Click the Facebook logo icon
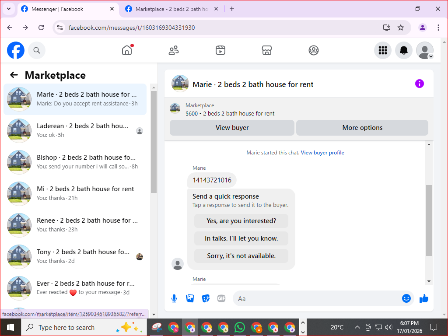Viewport: 448px width, 336px height. 16,50
